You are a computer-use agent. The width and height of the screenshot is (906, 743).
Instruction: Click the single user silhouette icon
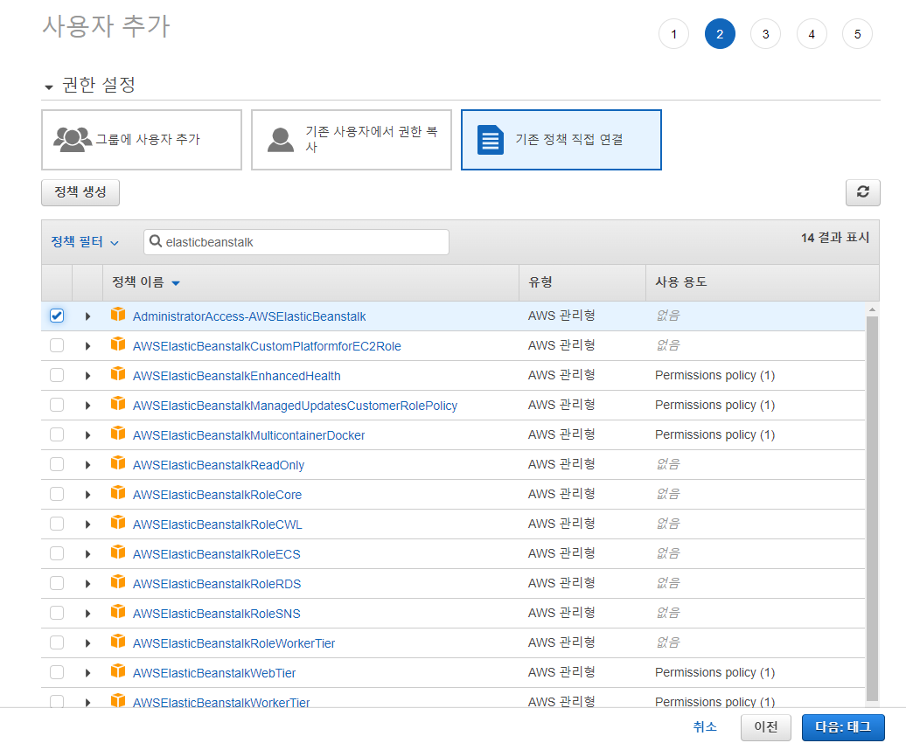[281, 140]
